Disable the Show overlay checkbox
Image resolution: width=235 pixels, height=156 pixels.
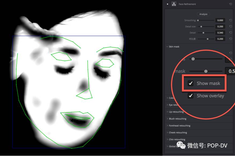[x=191, y=96]
